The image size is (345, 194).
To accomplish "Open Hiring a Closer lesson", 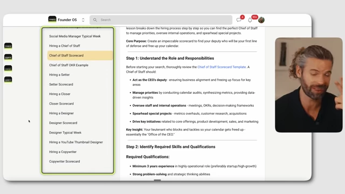I will tap(60, 94).
